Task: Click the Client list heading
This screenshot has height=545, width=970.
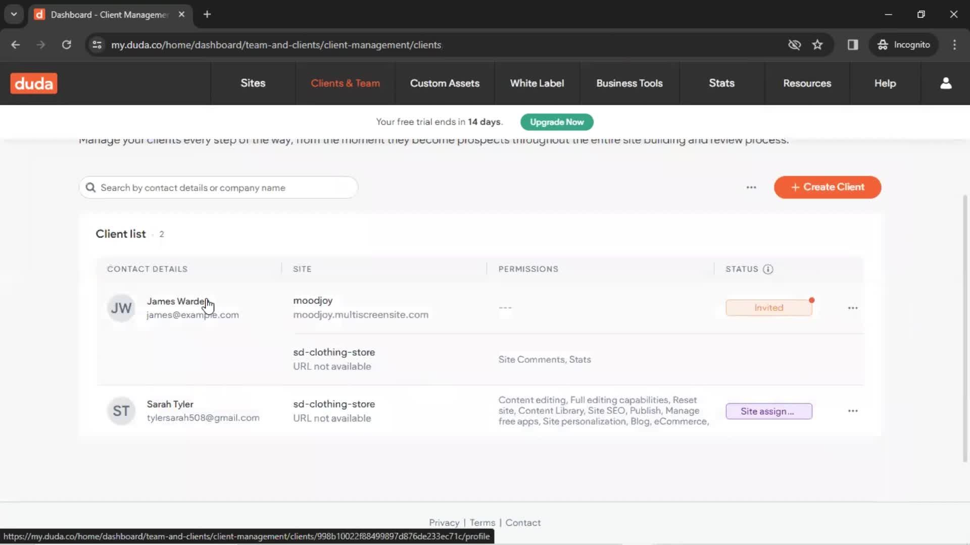Action: click(x=120, y=234)
